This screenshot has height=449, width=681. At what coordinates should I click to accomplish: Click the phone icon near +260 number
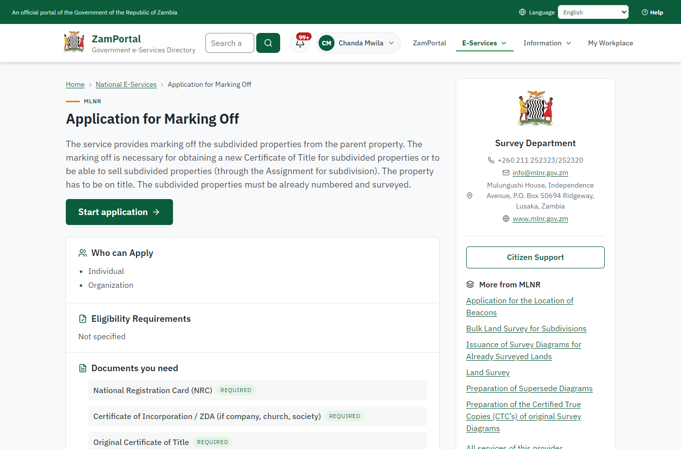[x=491, y=160]
